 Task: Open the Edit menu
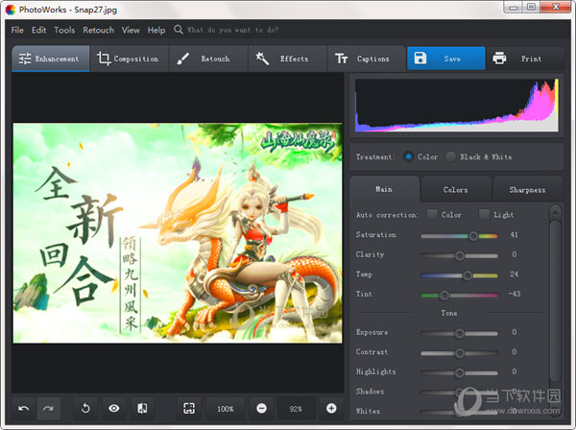click(x=38, y=30)
